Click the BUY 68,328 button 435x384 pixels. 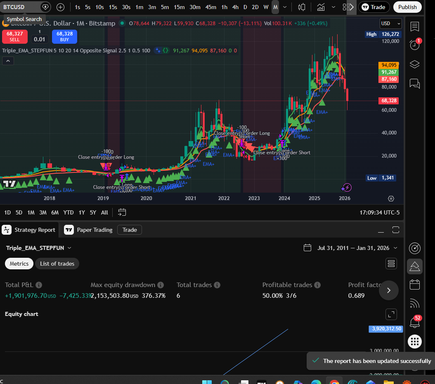[64, 37]
